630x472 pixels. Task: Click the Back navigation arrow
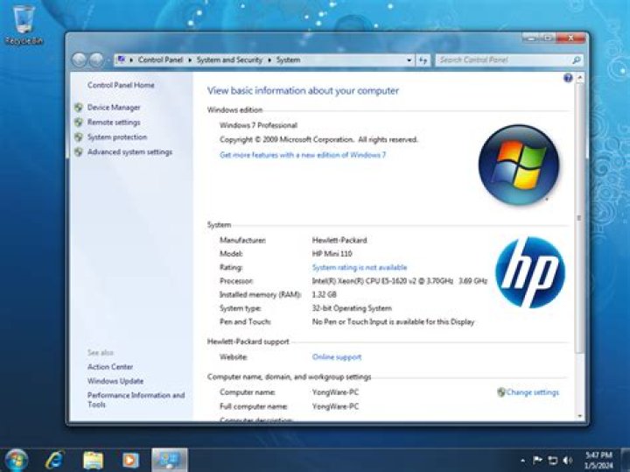[x=79, y=60]
